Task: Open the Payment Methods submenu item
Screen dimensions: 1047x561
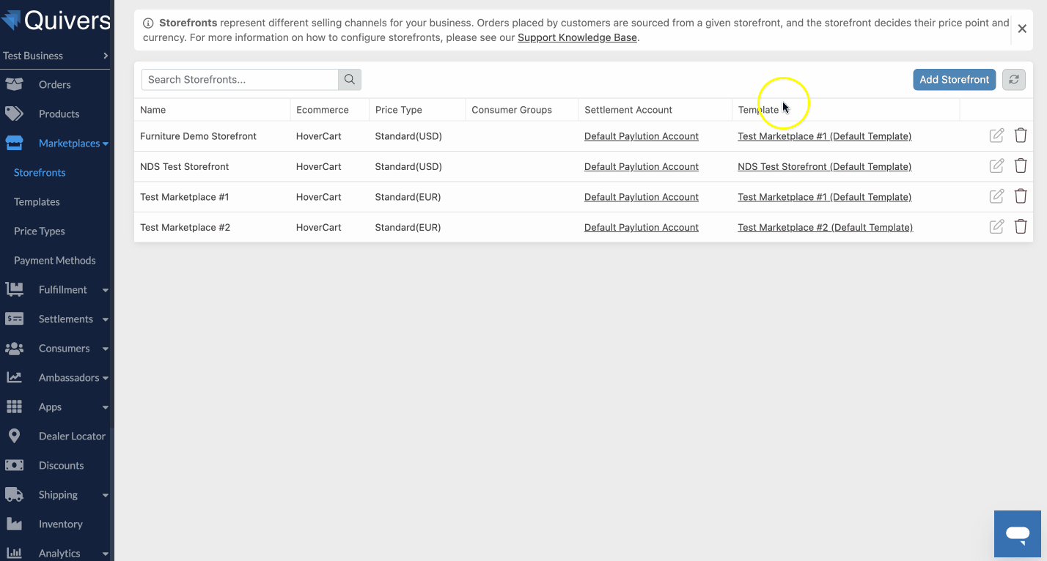Action: [x=55, y=261]
